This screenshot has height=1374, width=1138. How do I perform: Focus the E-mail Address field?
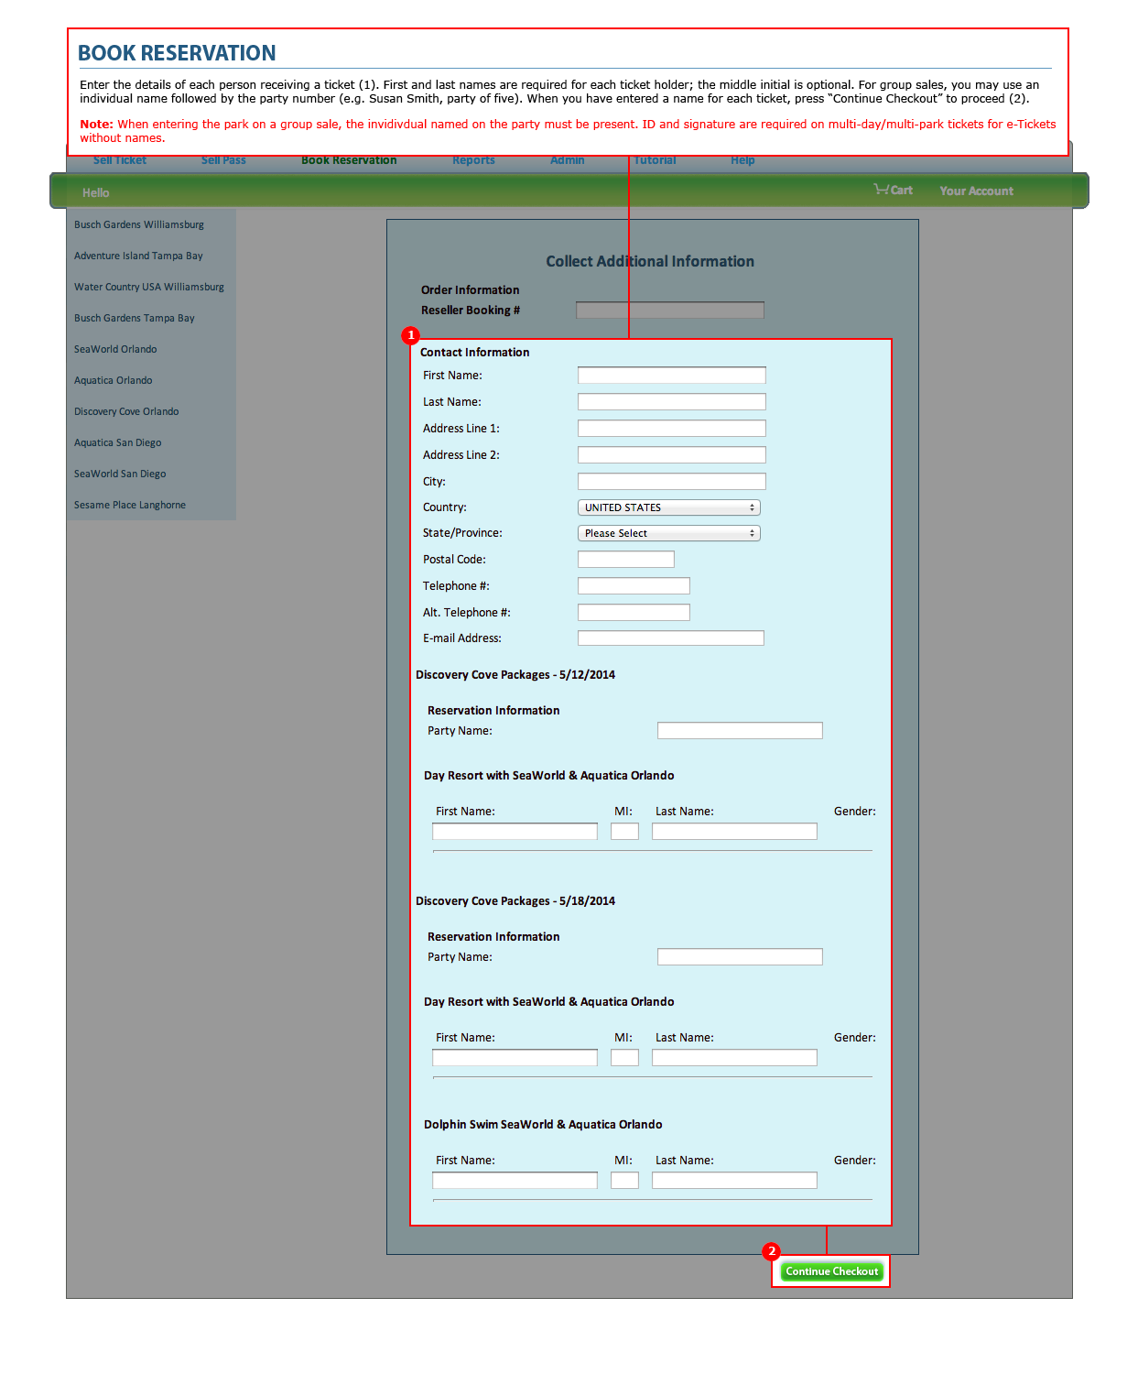671,638
